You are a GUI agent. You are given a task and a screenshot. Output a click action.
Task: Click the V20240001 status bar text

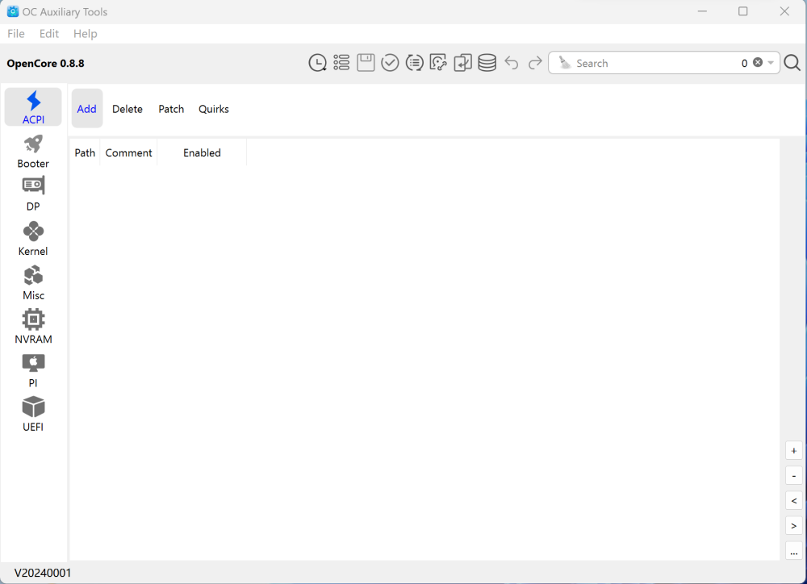pyautogui.click(x=43, y=573)
